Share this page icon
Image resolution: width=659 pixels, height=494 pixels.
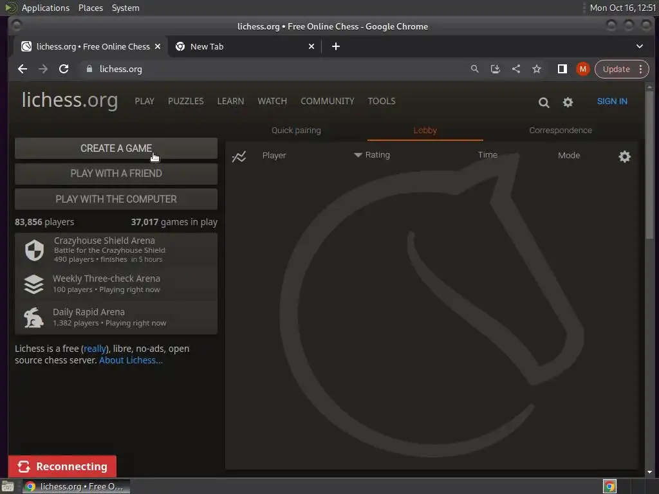click(516, 69)
